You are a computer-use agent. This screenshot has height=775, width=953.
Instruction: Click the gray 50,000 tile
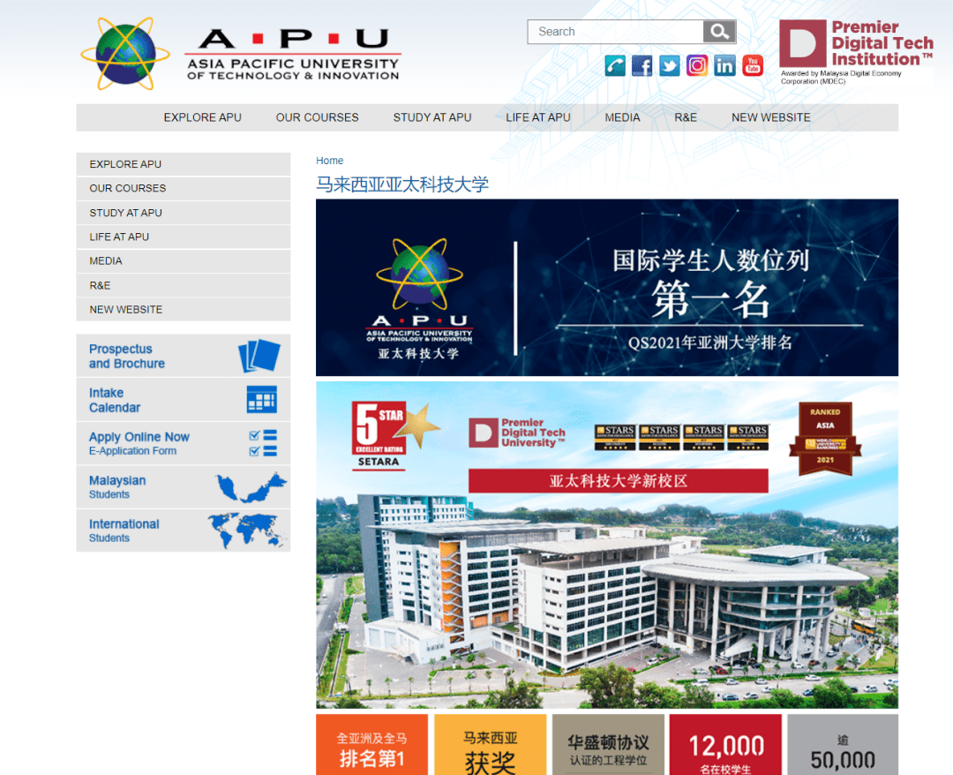click(x=843, y=745)
